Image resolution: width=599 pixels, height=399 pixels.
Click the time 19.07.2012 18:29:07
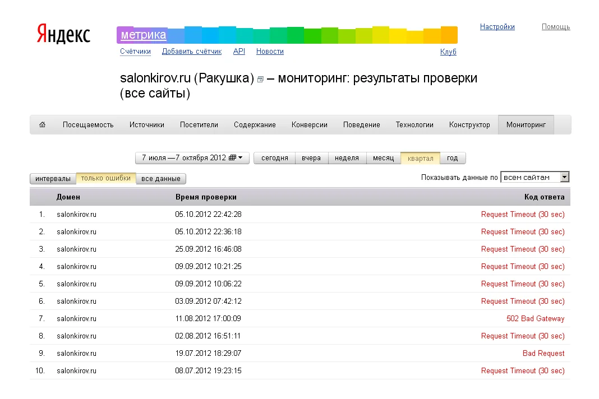click(x=208, y=353)
